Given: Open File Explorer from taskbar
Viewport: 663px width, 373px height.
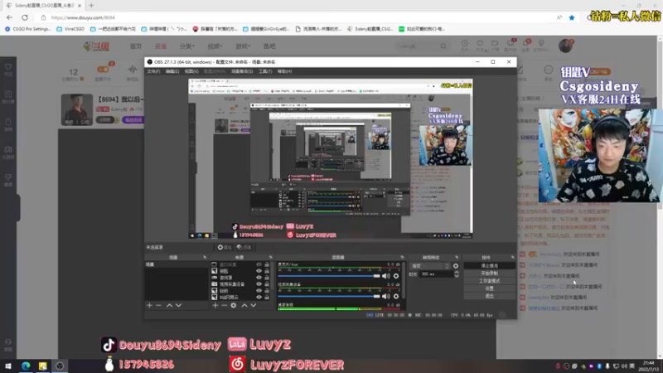Looking at the screenshot, I should (x=43, y=366).
